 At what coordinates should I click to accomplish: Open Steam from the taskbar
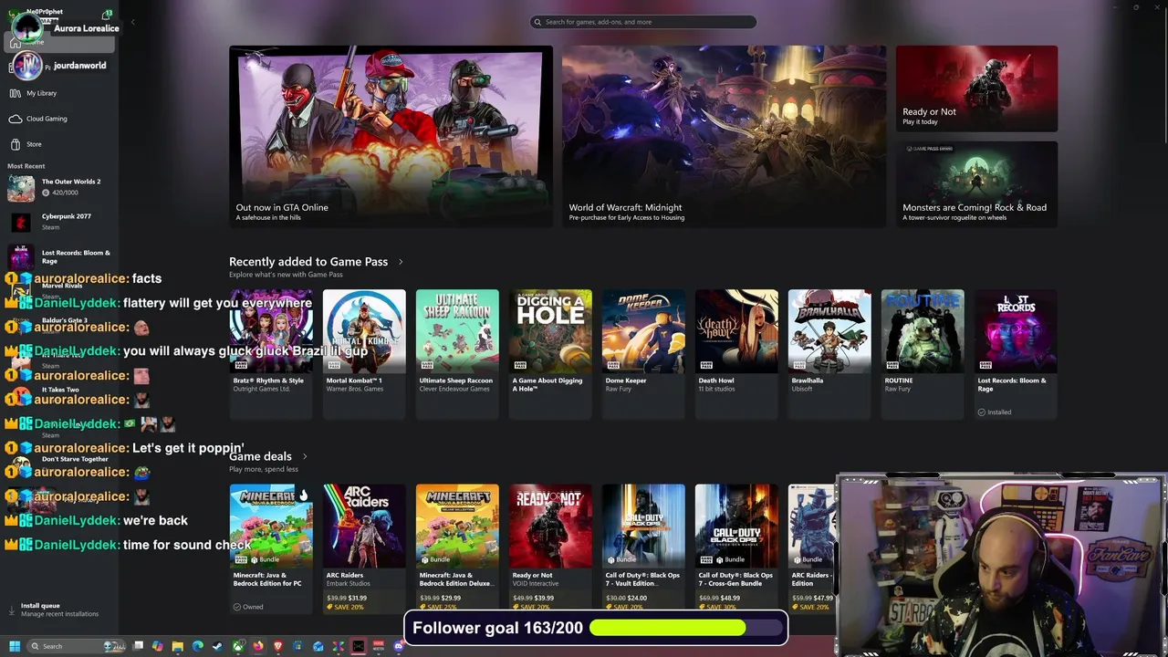click(217, 646)
